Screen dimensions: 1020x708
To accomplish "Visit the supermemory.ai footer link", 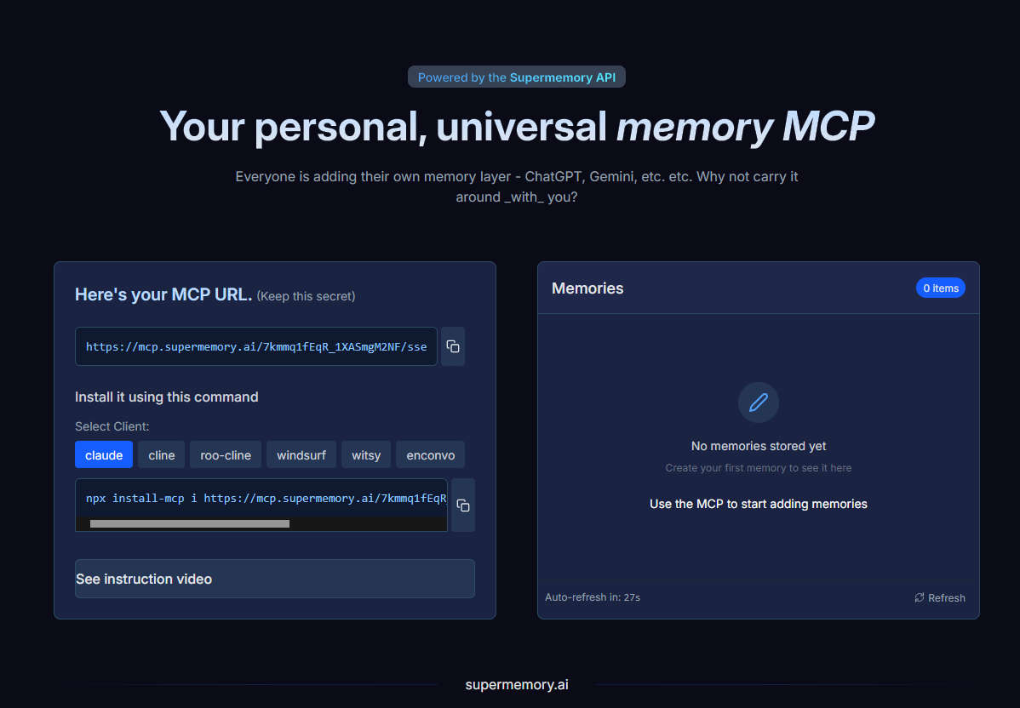I will coord(517,684).
